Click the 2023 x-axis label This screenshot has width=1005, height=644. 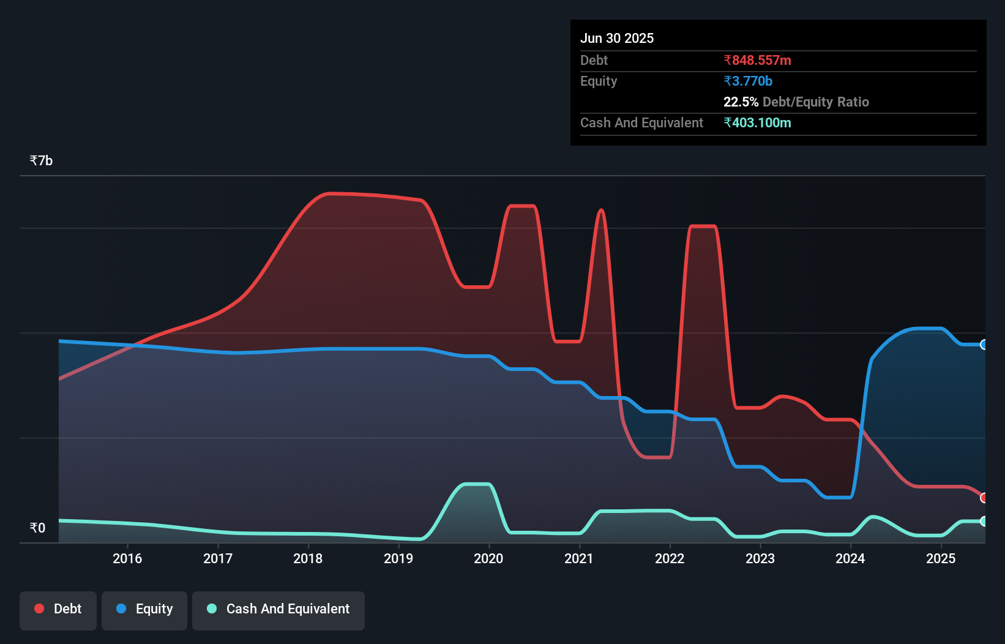tap(760, 558)
